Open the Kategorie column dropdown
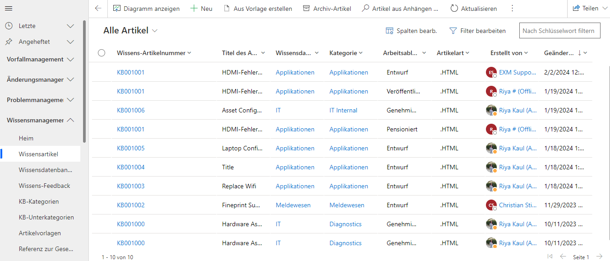The height and width of the screenshot is (261, 610). pyautogui.click(x=361, y=53)
